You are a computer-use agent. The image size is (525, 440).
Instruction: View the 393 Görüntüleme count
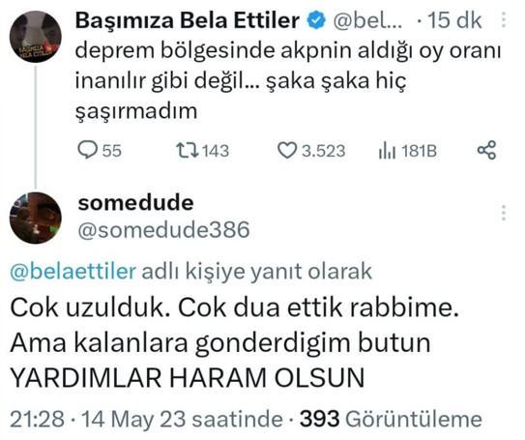tap(391, 420)
